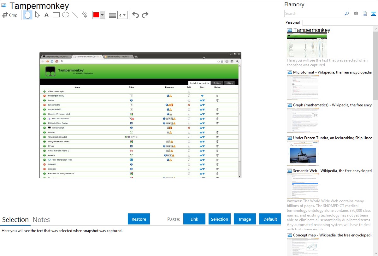The height and width of the screenshot is (256, 378).
Task: Select the Crop tool
Action: tap(10, 15)
